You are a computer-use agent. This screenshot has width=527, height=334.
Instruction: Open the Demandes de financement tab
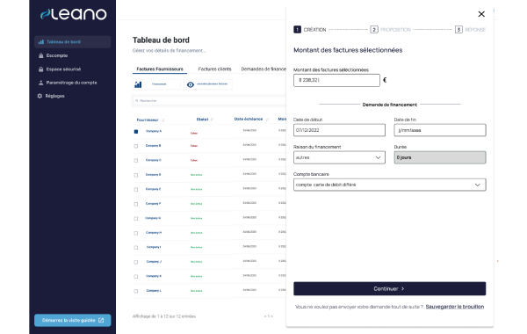pyautogui.click(x=263, y=69)
